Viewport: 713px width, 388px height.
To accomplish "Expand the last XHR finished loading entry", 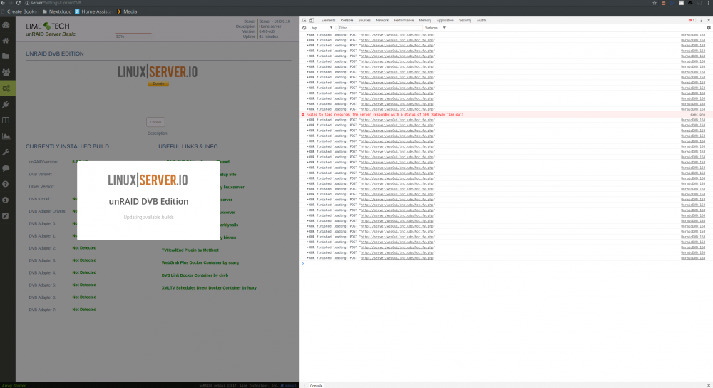I will [307, 258].
